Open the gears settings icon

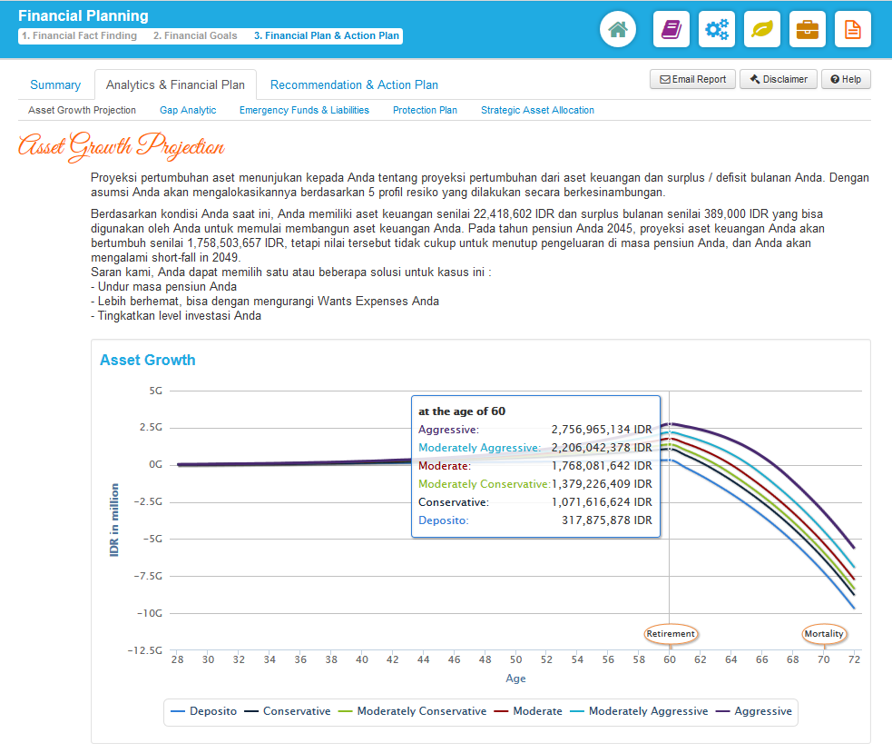tap(717, 30)
